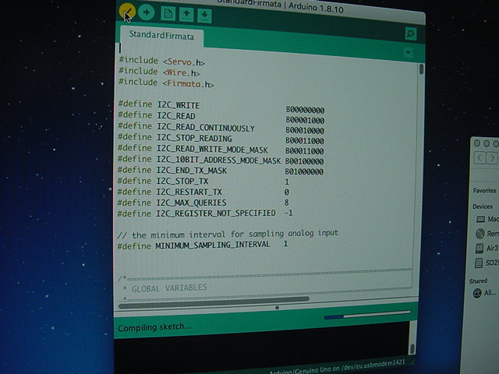499x374 pixels.
Task: Click the I2C_STOP_READING text
Action: 194,138
